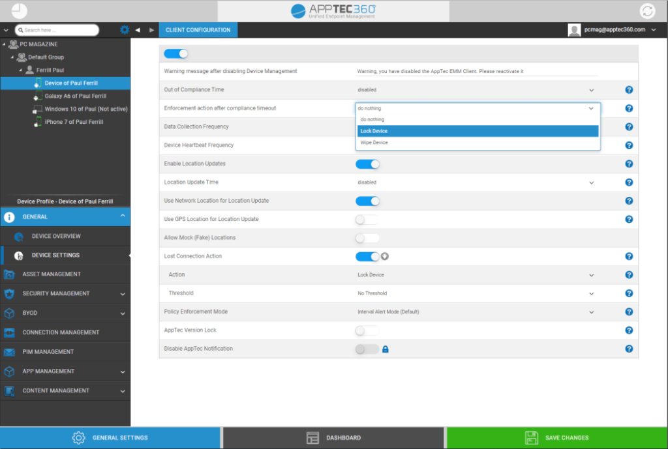Click the back arrow navigation icon

coord(138,30)
